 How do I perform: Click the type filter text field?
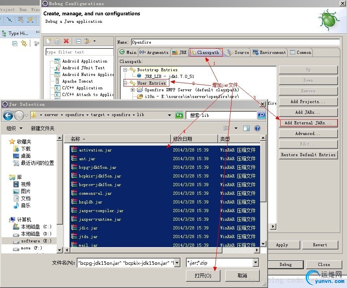(x=79, y=52)
